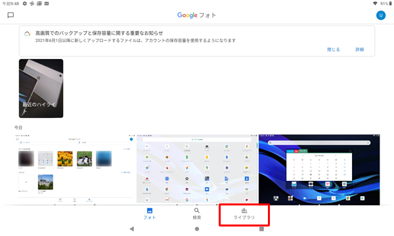Tap the Android recent apps button

coord(261,229)
